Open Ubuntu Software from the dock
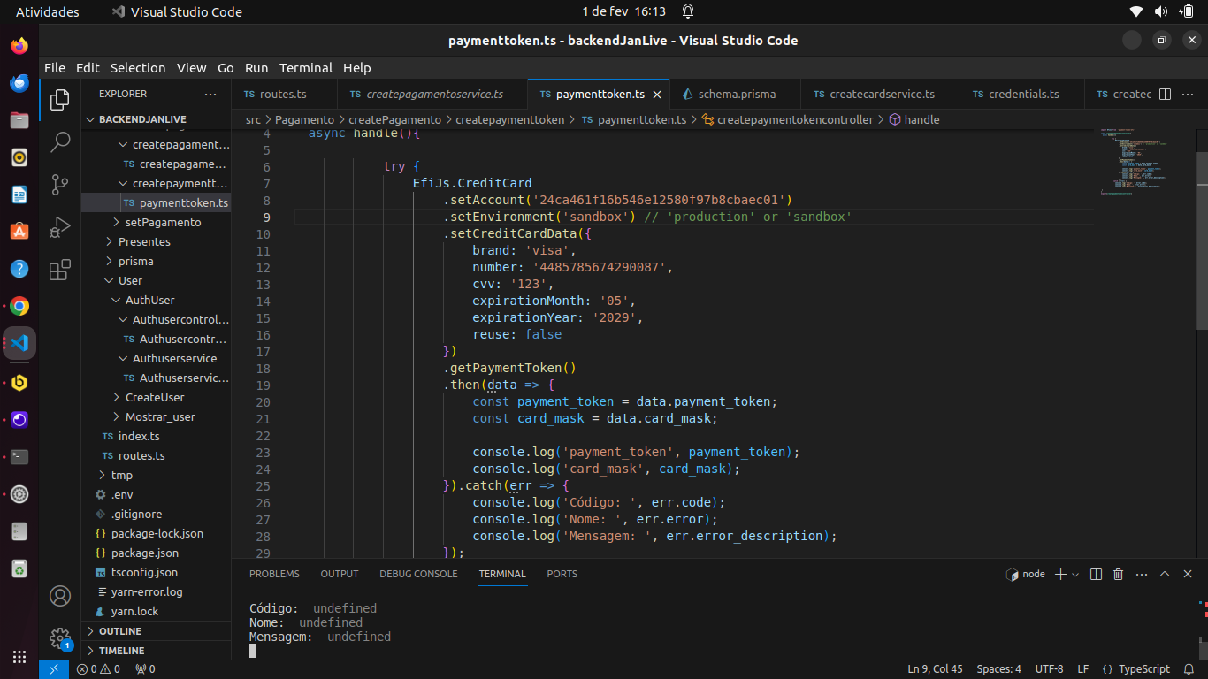The height and width of the screenshot is (679, 1208). (x=19, y=232)
